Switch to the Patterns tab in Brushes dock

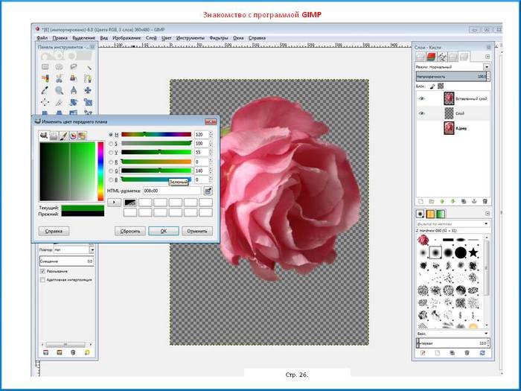pos(430,214)
